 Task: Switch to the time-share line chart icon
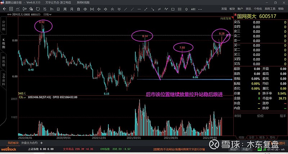click(18, 9)
